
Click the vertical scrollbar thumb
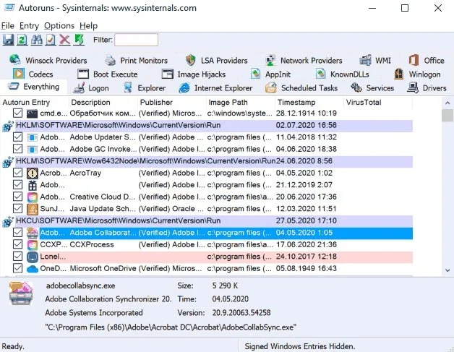tap(447, 115)
